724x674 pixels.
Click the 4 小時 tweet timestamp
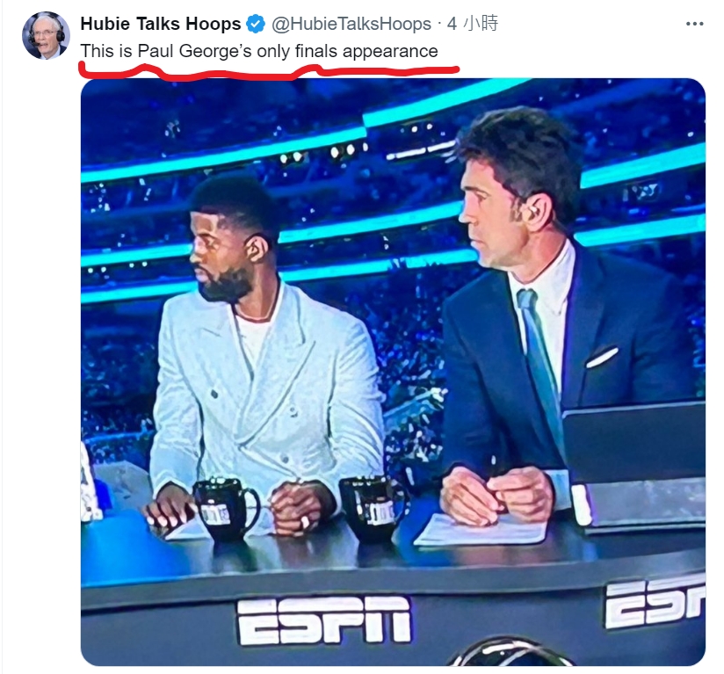[472, 24]
